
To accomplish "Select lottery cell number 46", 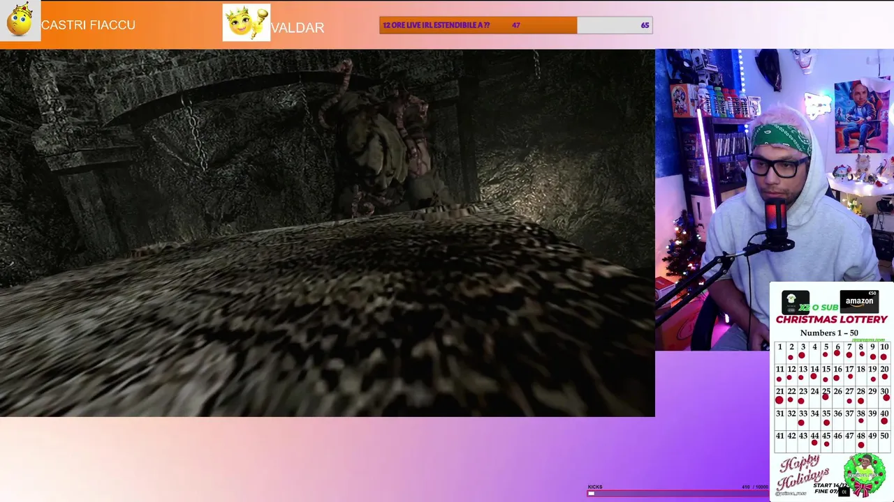I will 837,441.
